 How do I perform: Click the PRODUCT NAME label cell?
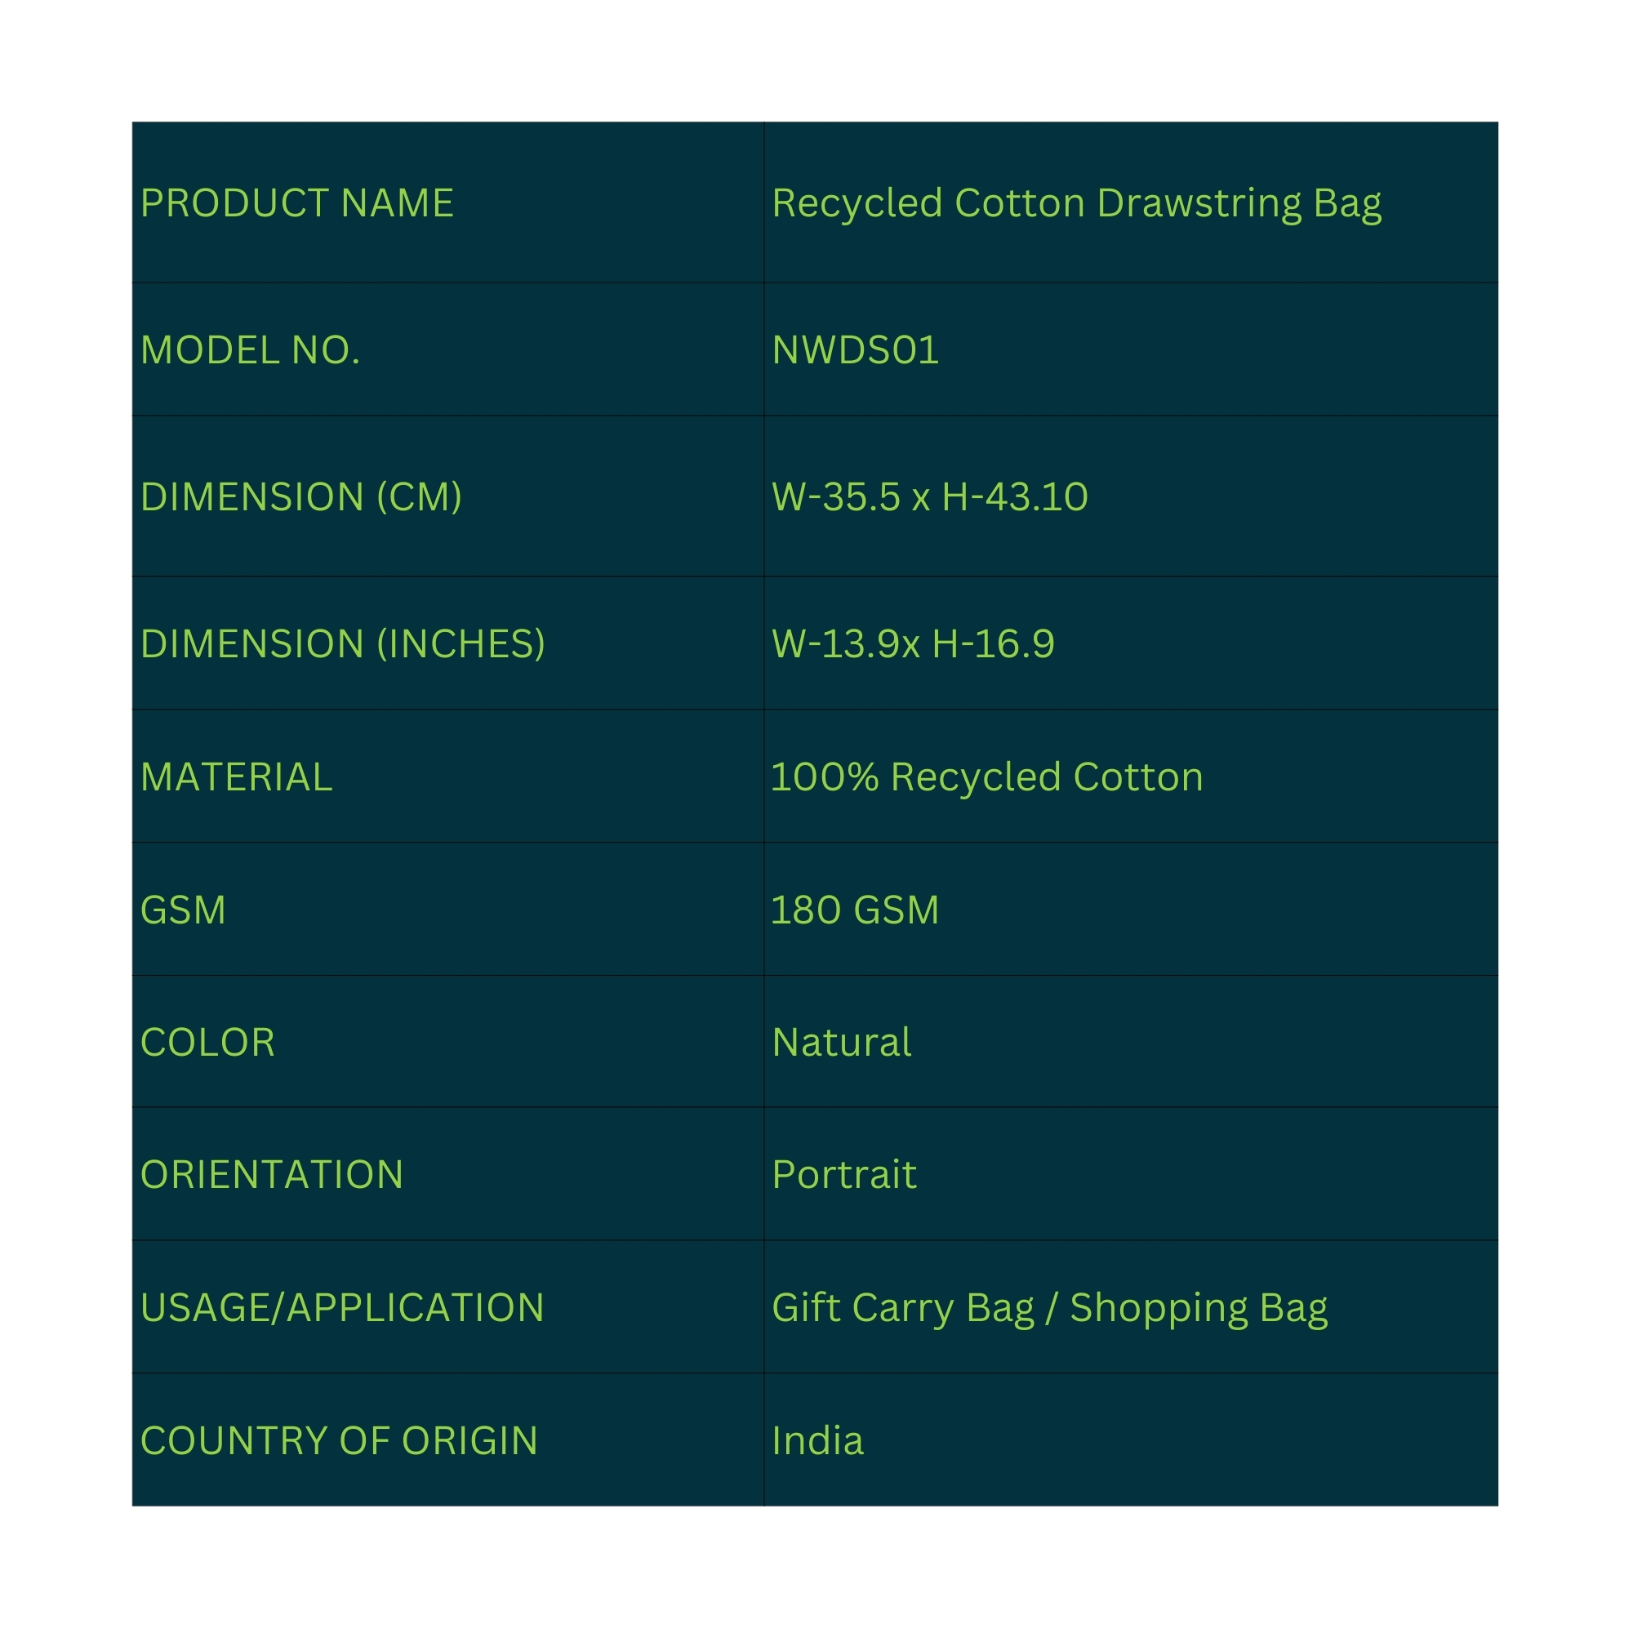click(296, 202)
